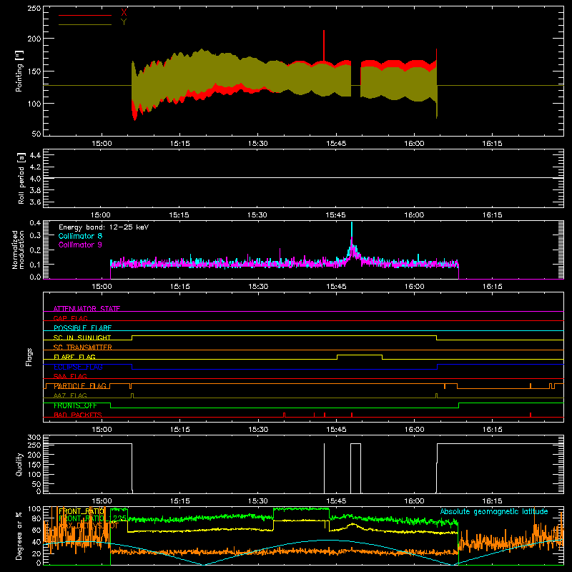Image resolution: width=572 pixels, height=572 pixels.
Task: Click the 4.0 tick value on Roll period axis
Action: (x=35, y=178)
